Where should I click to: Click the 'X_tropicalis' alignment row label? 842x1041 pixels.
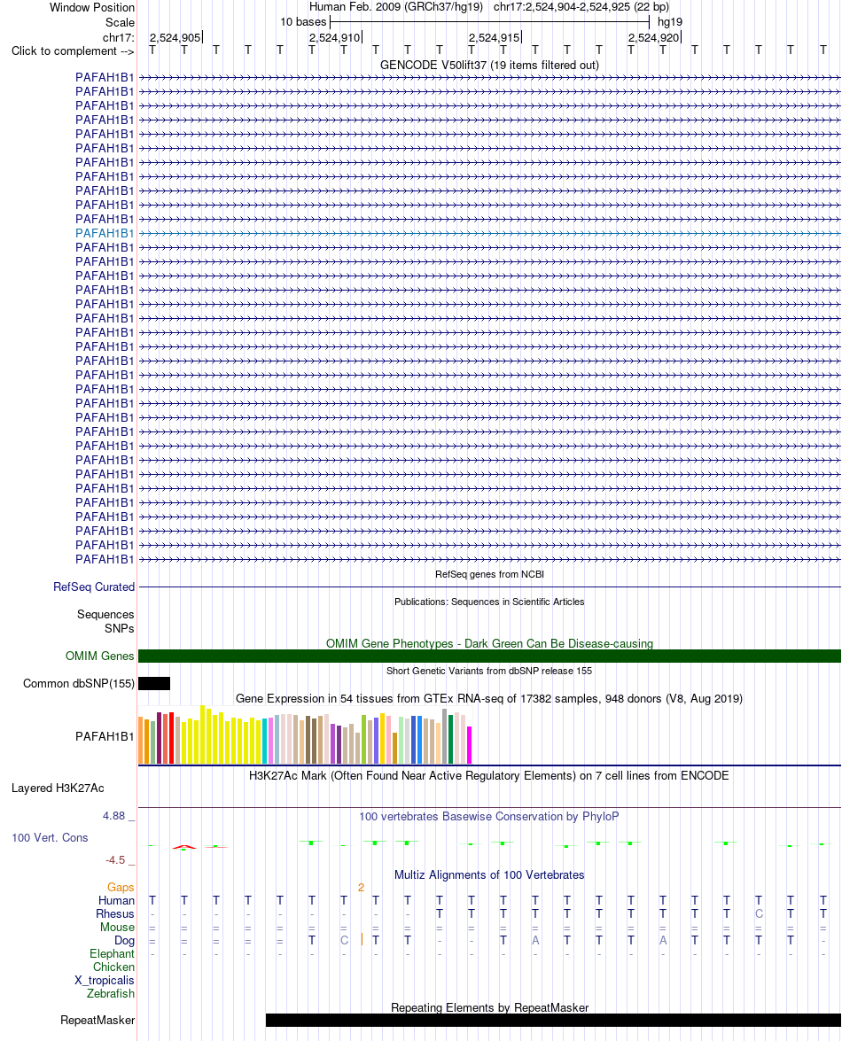pyautogui.click(x=105, y=981)
